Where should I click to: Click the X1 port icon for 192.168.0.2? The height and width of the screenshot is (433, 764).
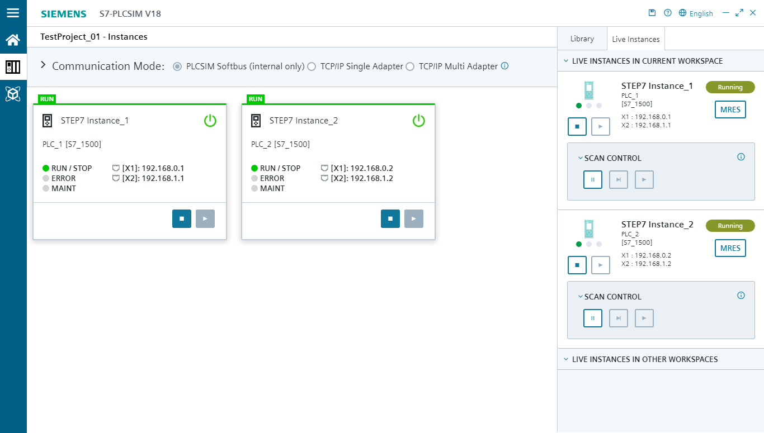(325, 168)
